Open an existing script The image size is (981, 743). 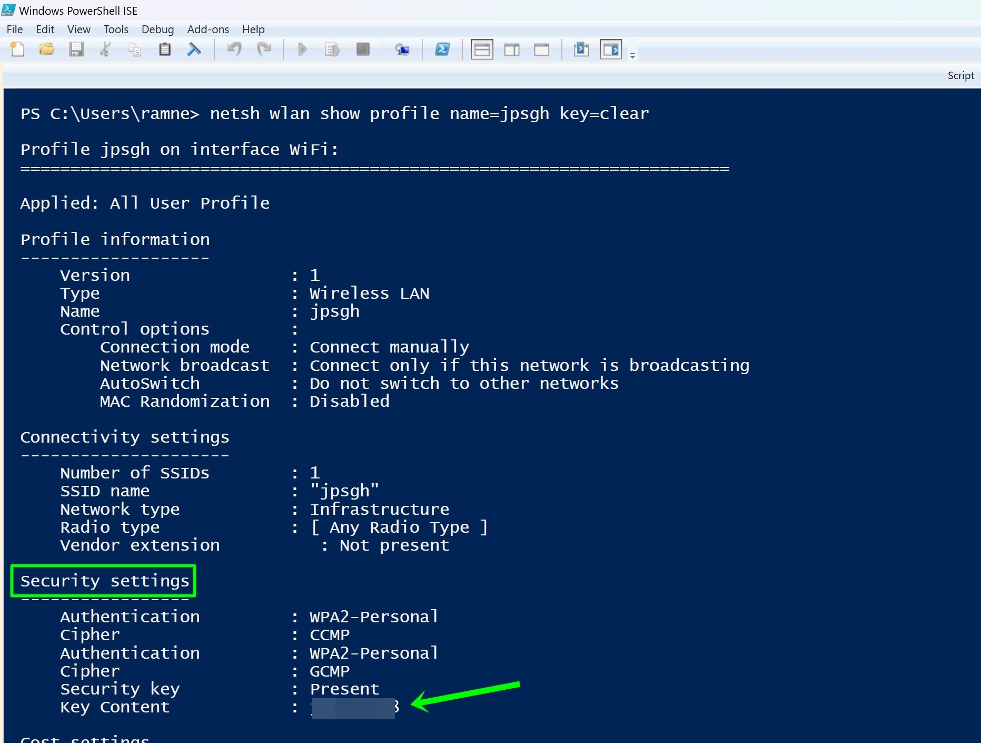(46, 49)
